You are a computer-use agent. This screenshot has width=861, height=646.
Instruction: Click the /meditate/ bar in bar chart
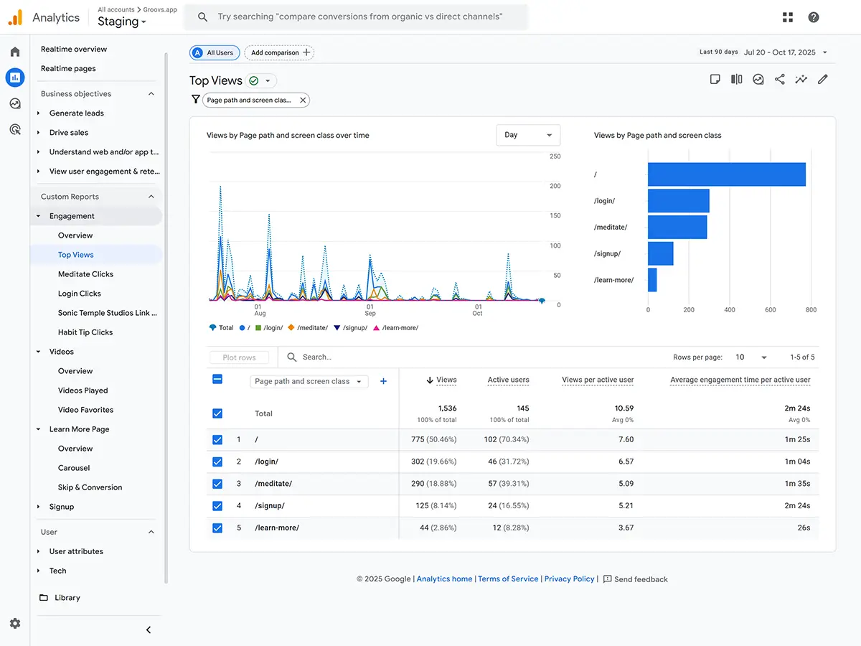(677, 228)
